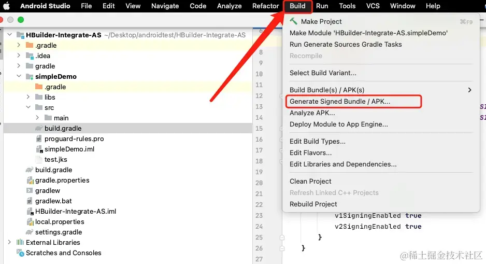Image resolution: width=486 pixels, height=264 pixels.
Task: Click the Make Project hammer icon
Action: (293, 21)
